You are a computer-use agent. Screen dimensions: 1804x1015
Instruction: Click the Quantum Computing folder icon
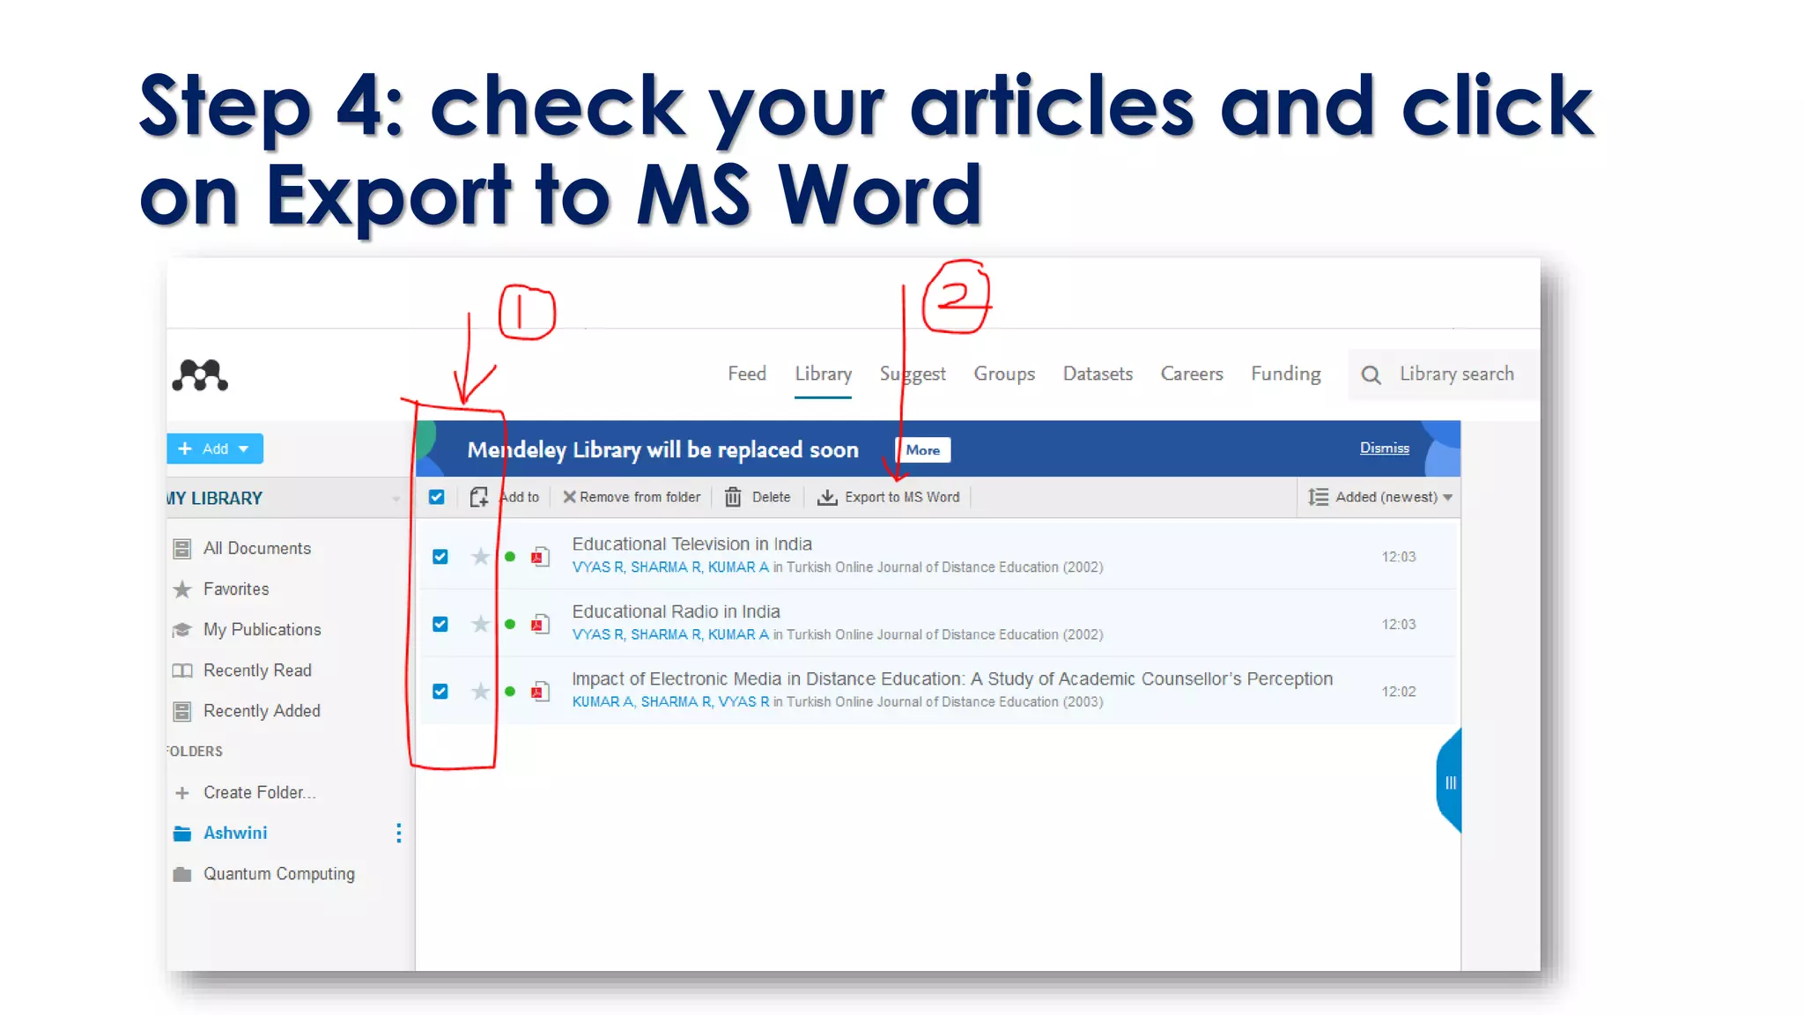[182, 874]
